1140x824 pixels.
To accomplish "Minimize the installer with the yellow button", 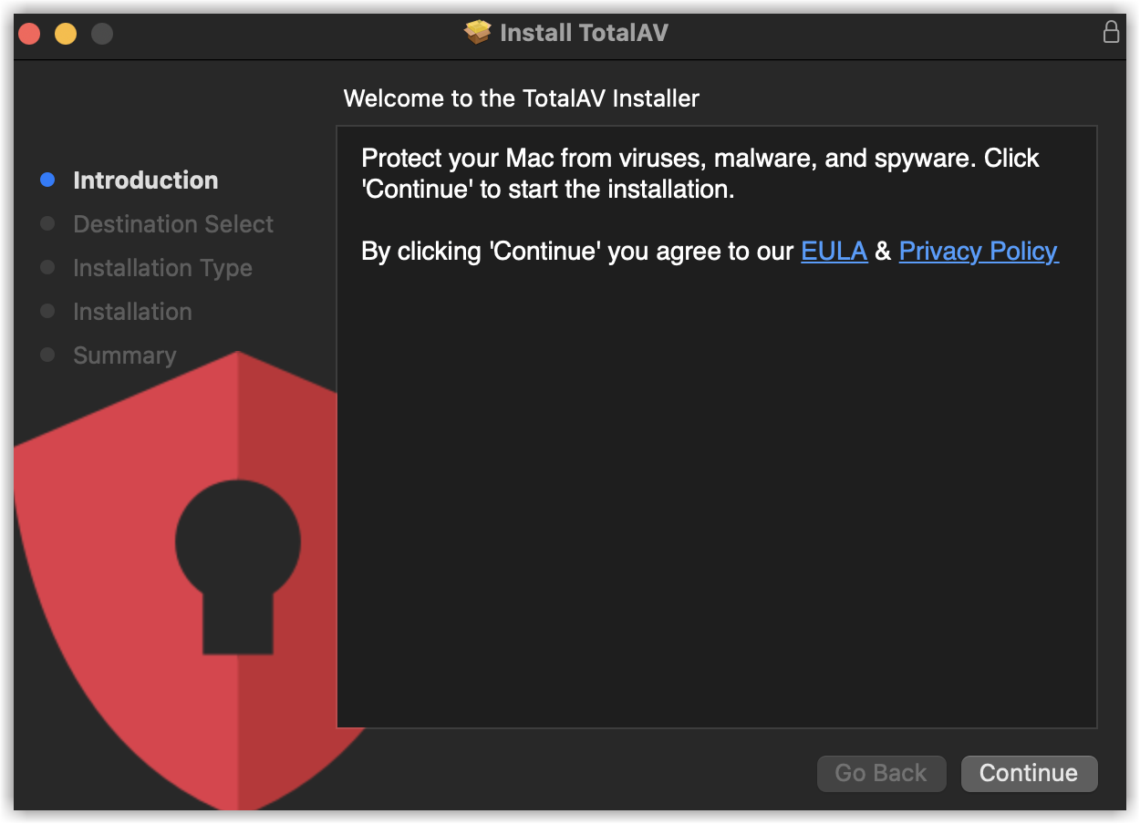I will coord(66,34).
